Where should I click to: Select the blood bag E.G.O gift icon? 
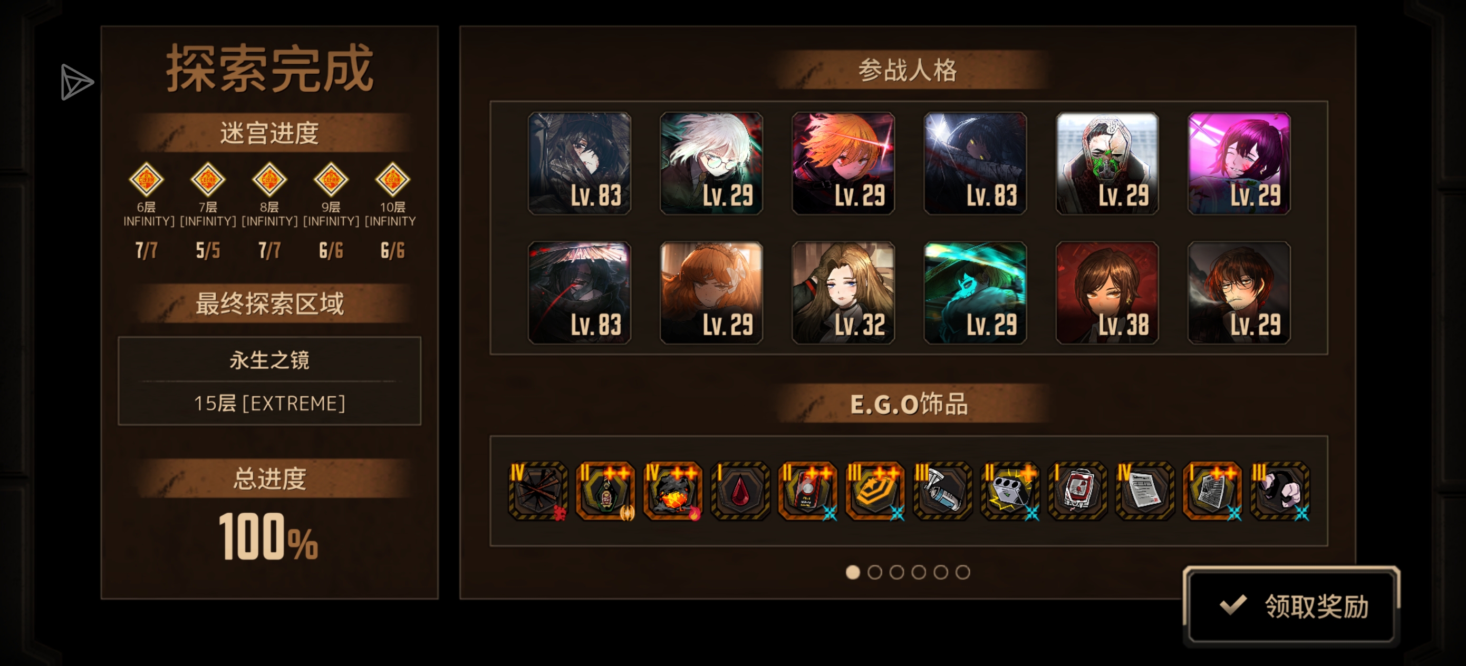tap(1077, 490)
